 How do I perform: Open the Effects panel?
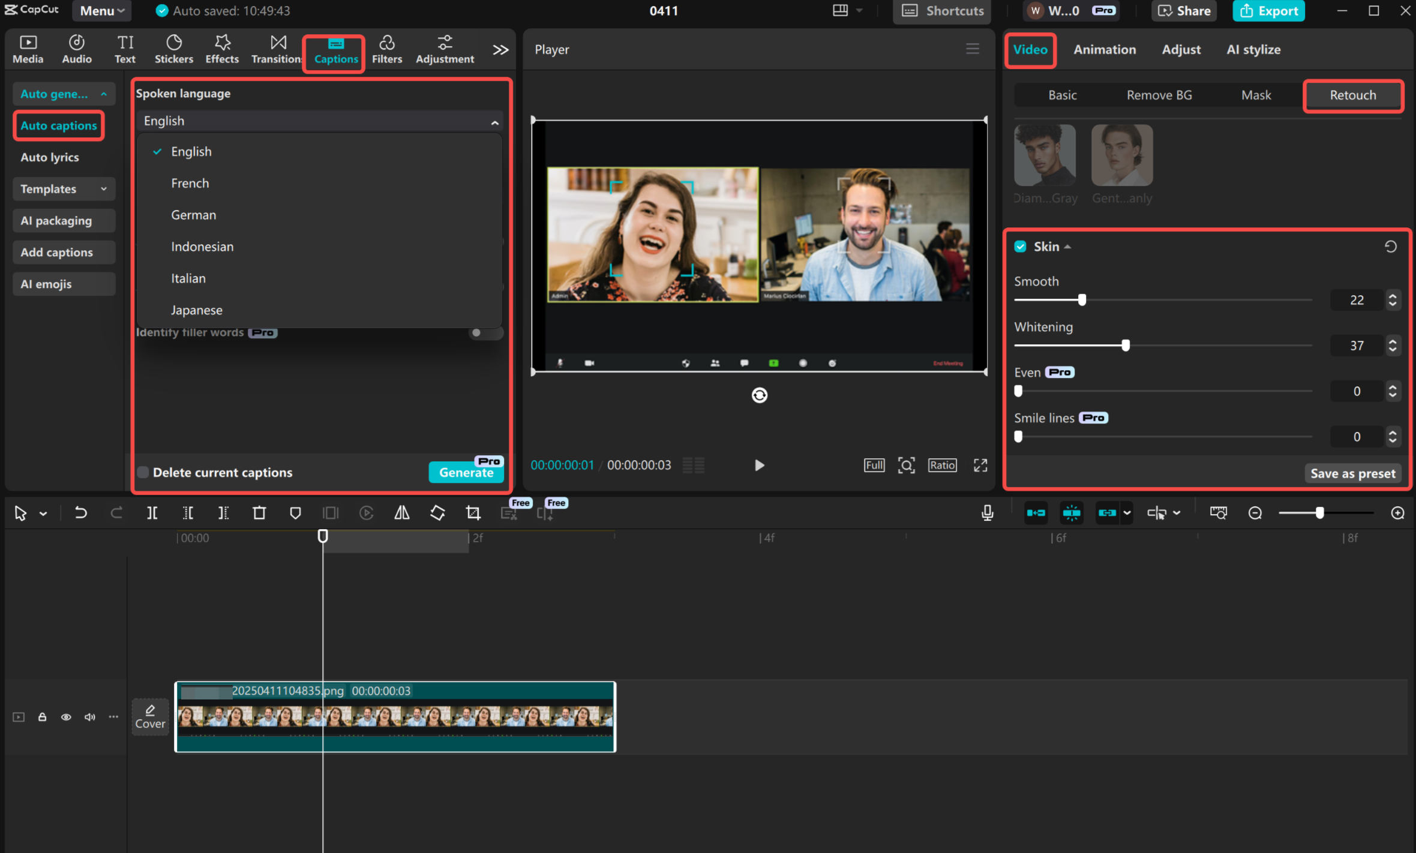click(x=221, y=49)
